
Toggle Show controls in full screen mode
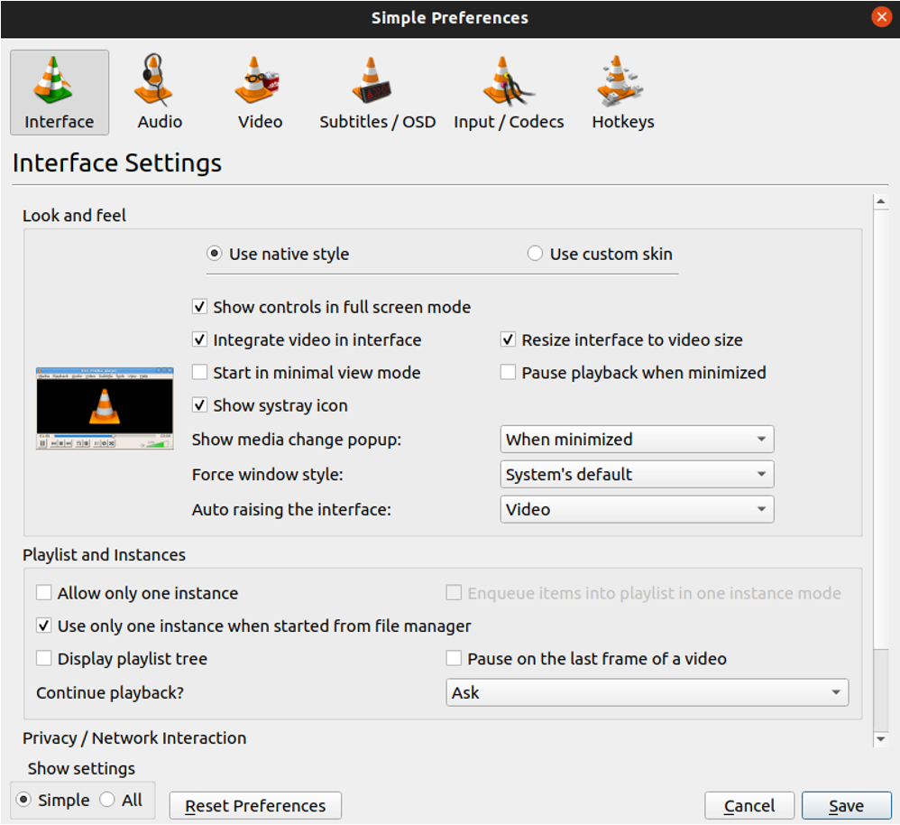199,307
